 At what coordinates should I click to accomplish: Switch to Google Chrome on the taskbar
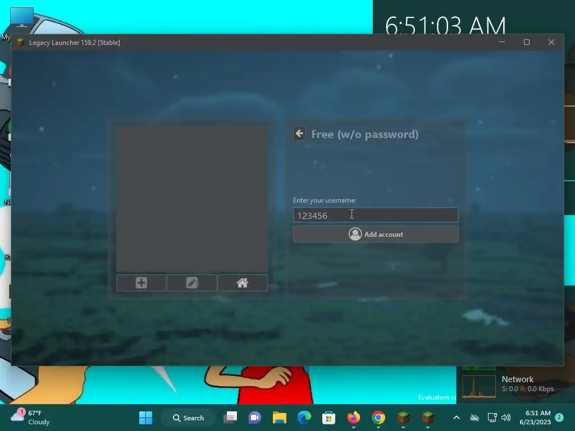pyautogui.click(x=378, y=418)
